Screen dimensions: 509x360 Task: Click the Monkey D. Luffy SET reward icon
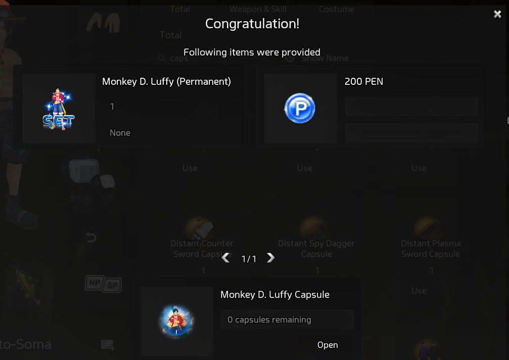click(x=59, y=109)
